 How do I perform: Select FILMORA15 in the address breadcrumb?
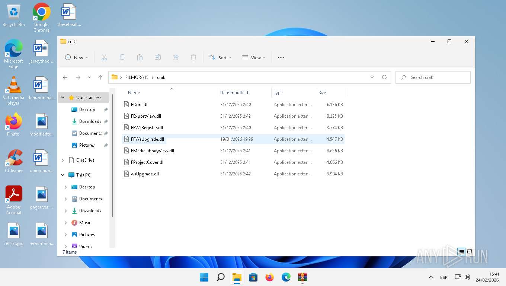point(137,77)
